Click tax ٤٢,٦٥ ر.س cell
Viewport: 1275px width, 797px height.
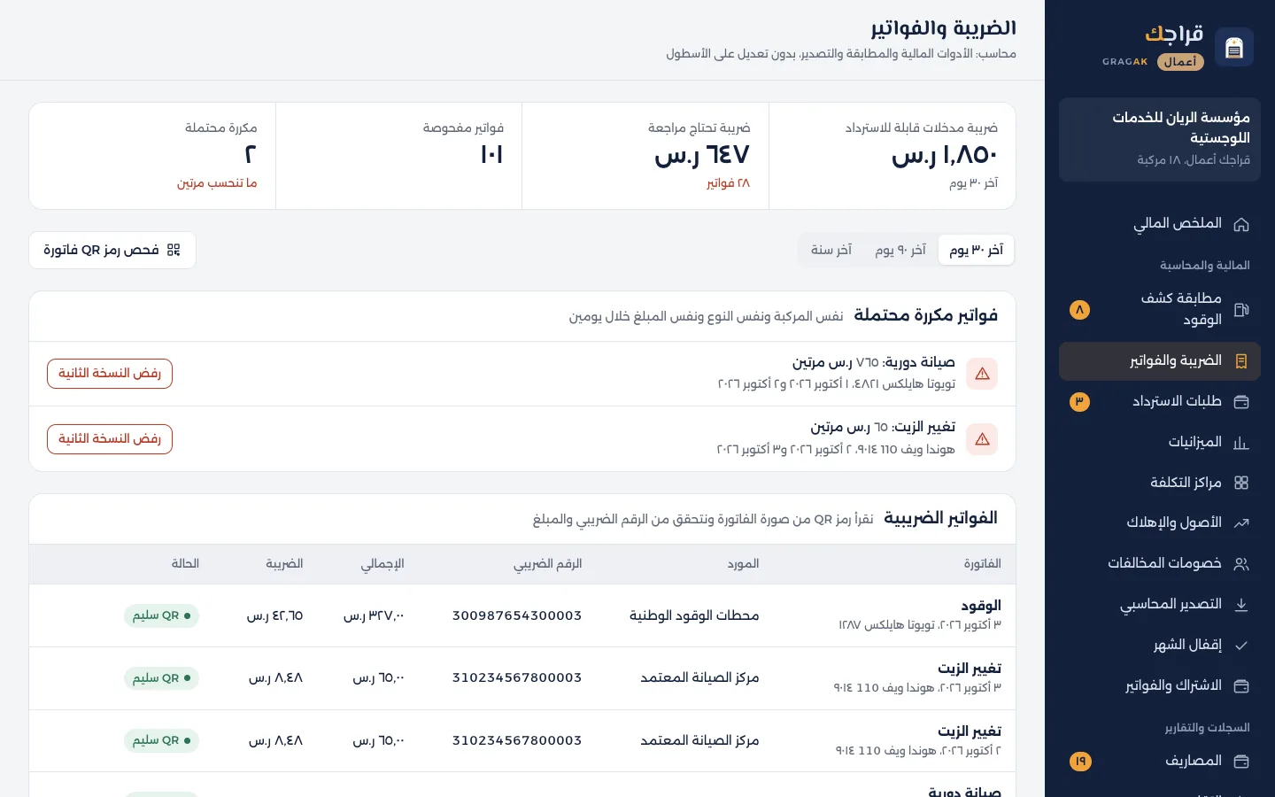(x=274, y=615)
